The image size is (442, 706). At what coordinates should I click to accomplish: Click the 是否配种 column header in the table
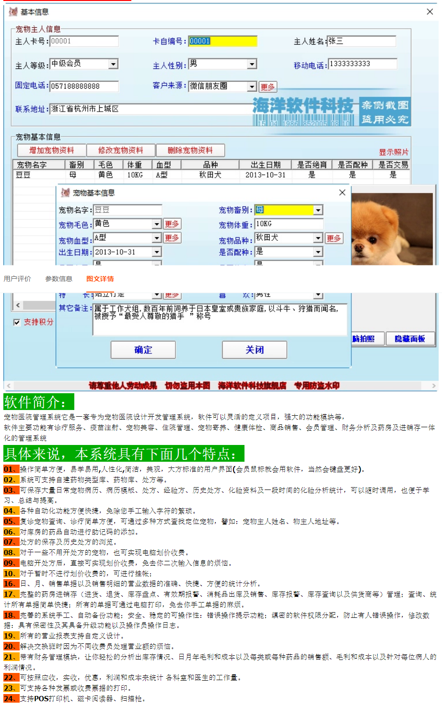(353, 165)
